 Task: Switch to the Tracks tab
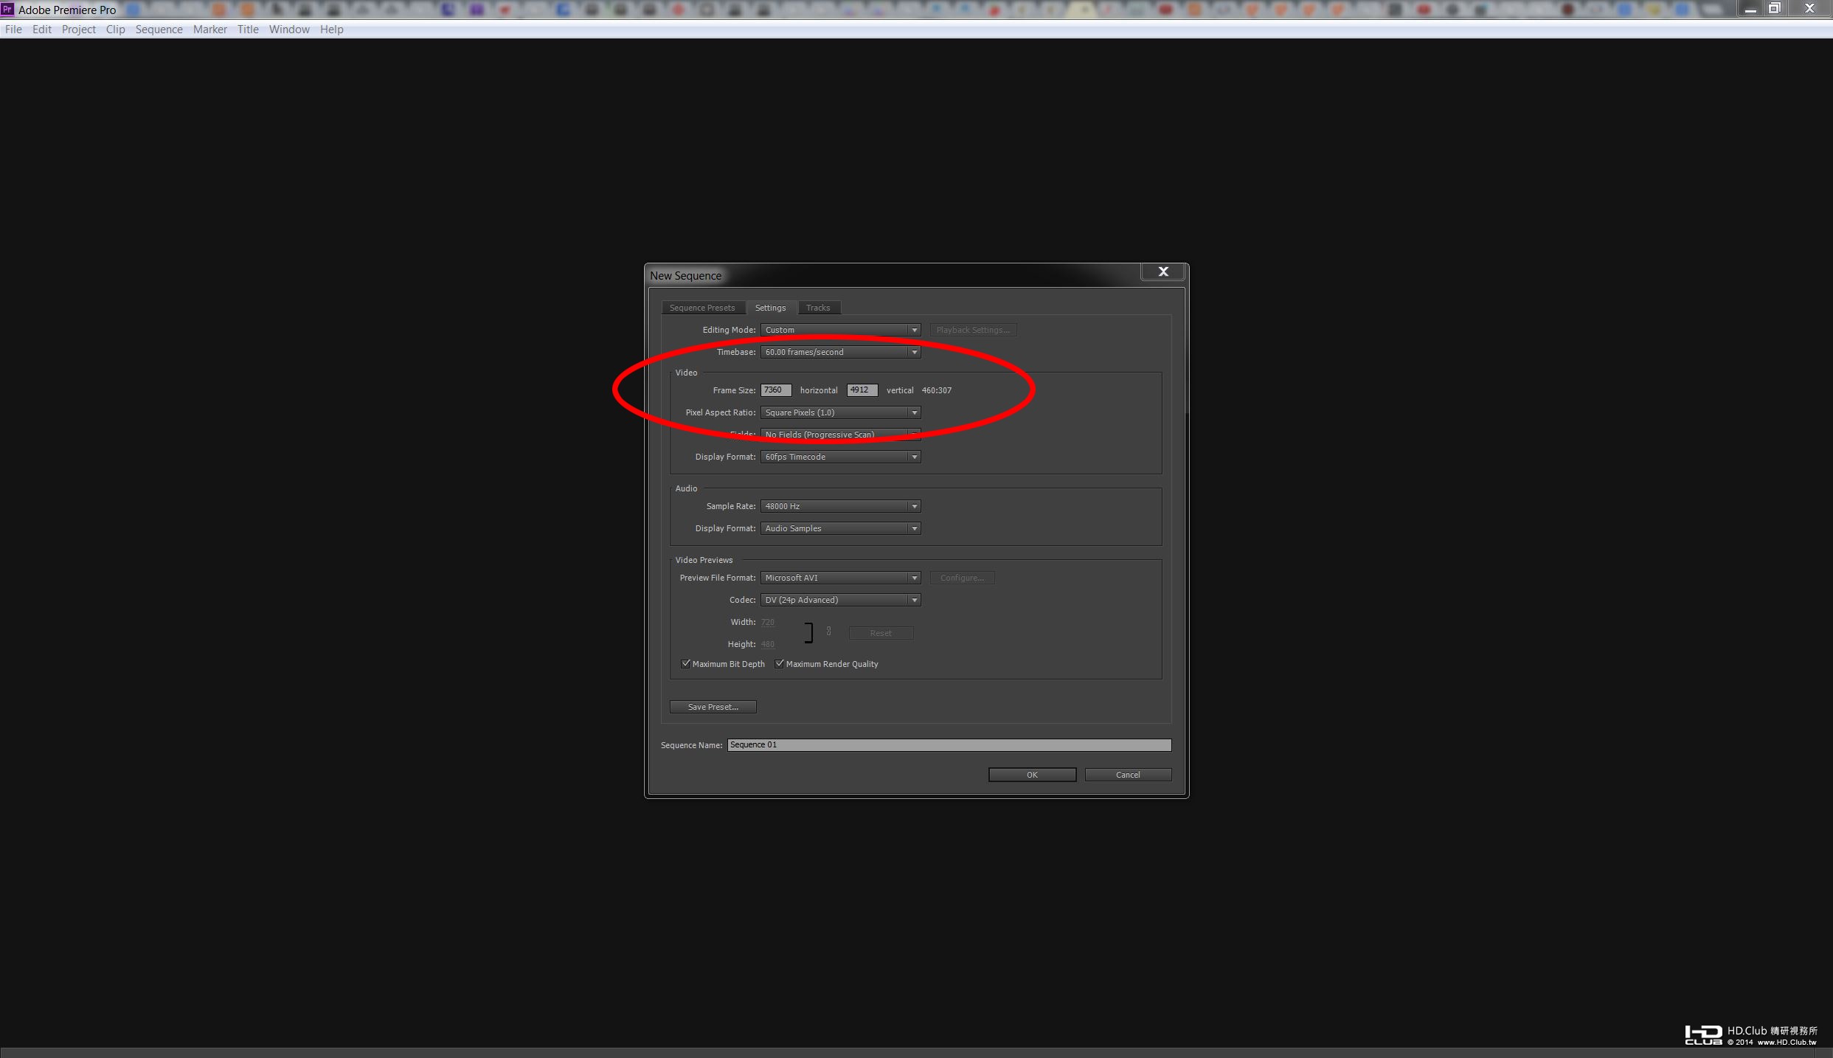click(817, 308)
